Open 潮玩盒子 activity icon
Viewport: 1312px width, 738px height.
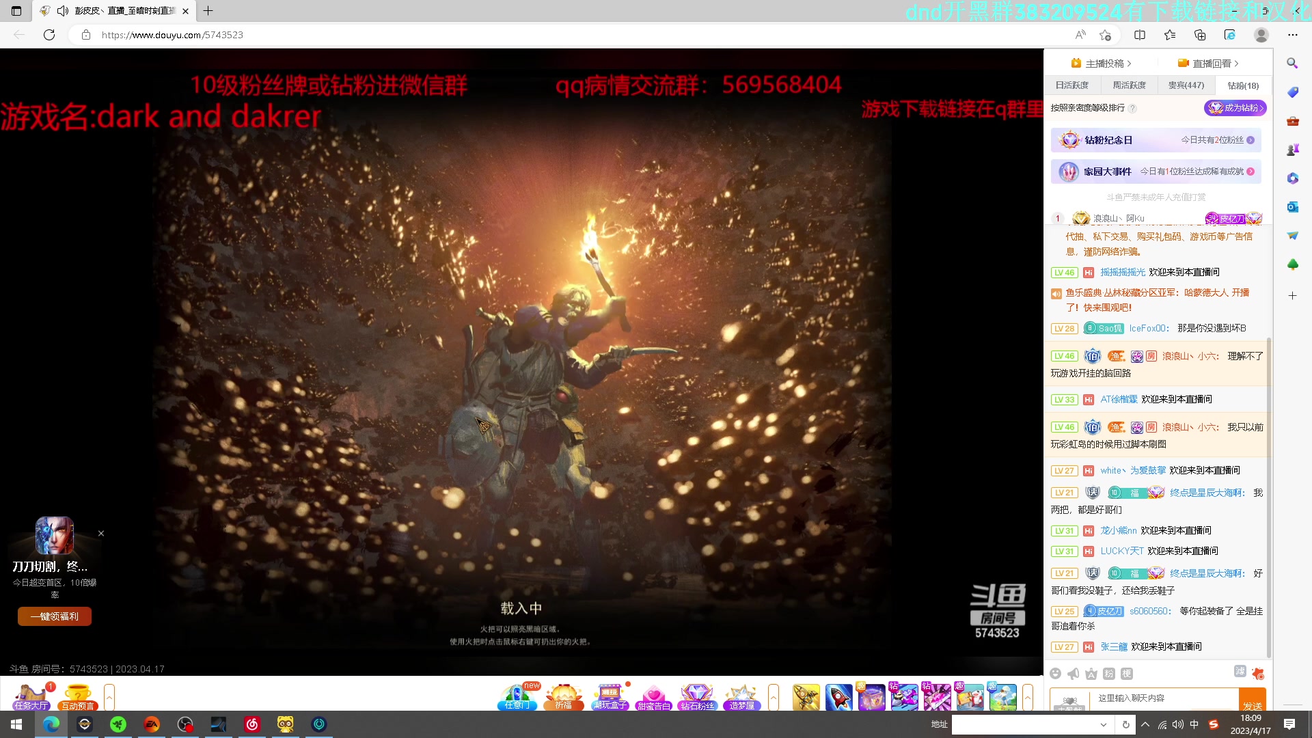click(x=610, y=698)
